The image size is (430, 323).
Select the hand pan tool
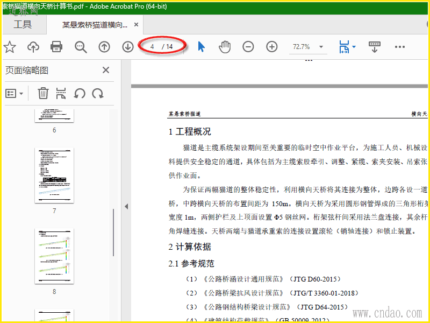pos(225,47)
